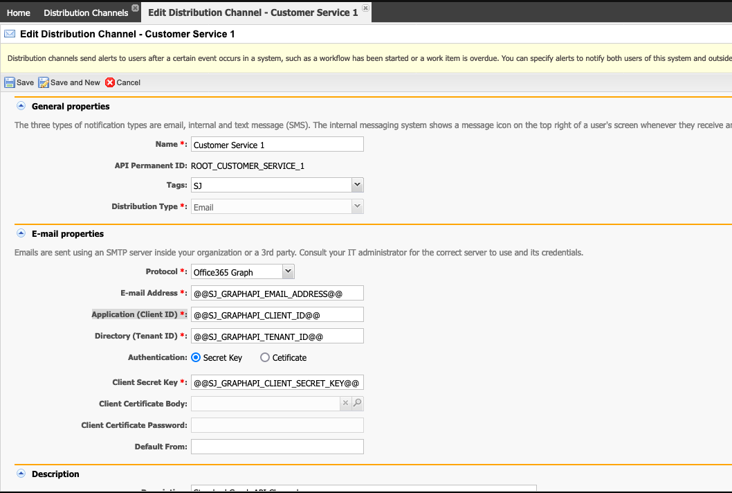Click the red Cancel icon
732x493 pixels.
pyautogui.click(x=110, y=82)
